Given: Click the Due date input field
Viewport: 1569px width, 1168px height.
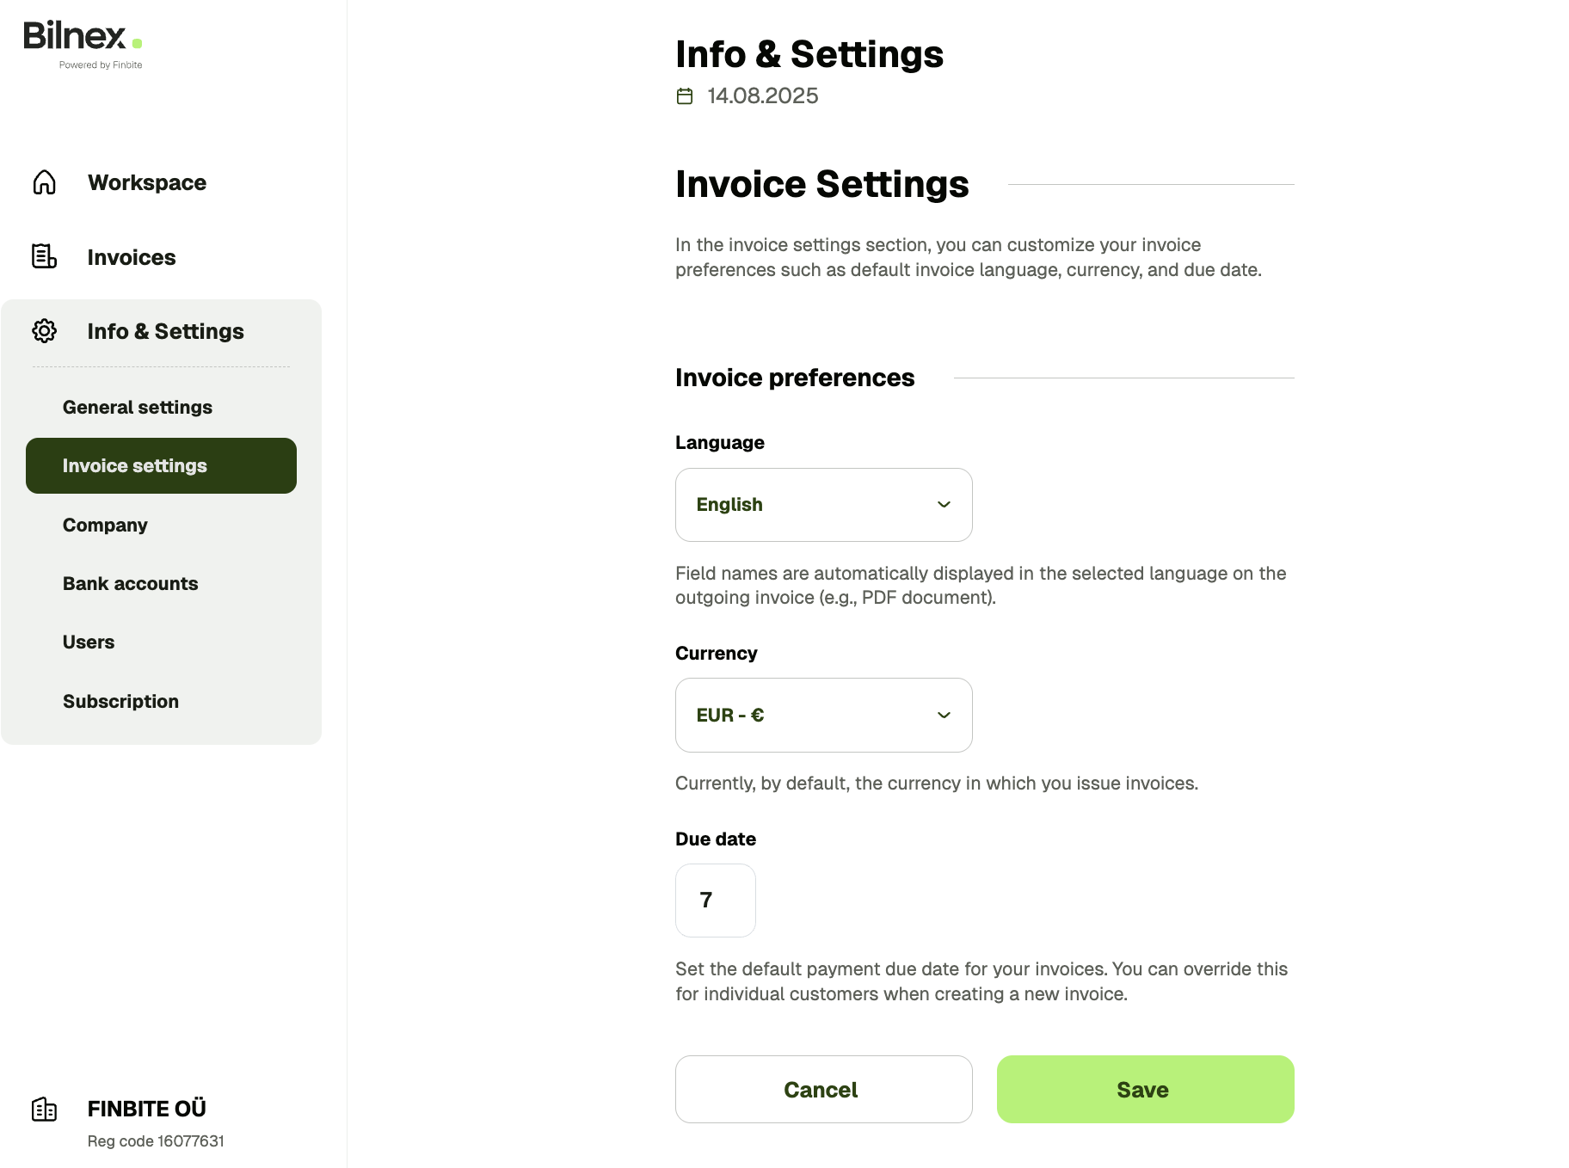Looking at the screenshot, I should pos(715,901).
